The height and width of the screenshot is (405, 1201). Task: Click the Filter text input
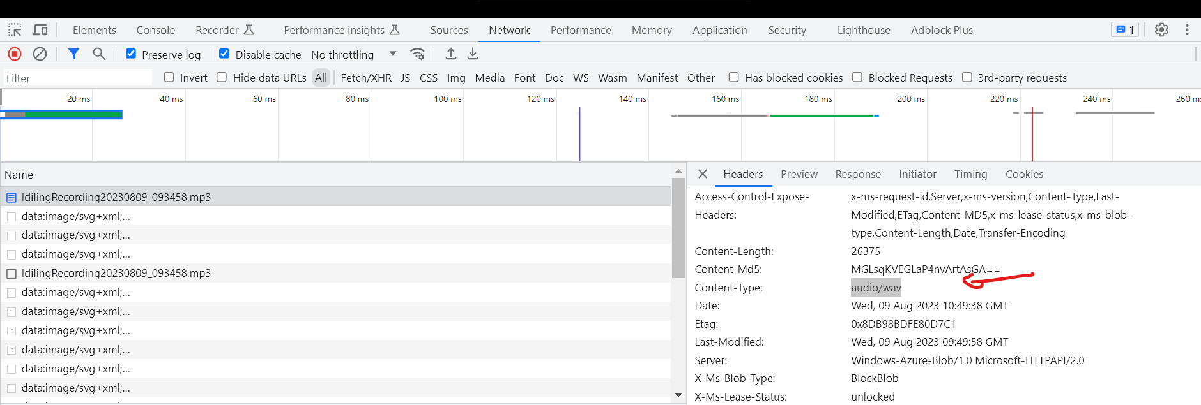[77, 78]
